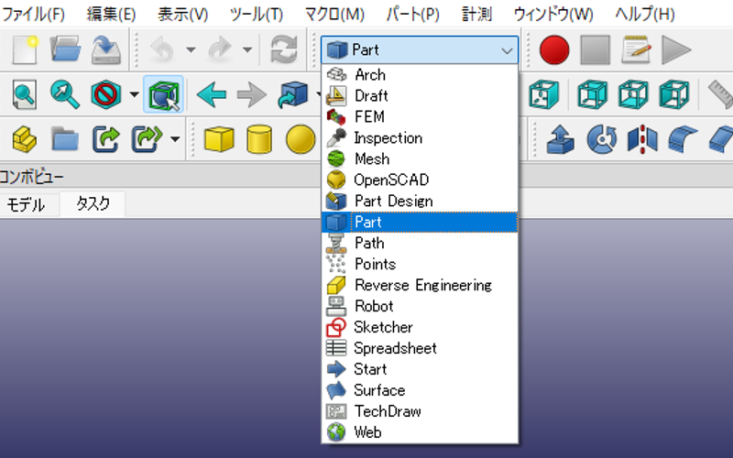This screenshot has width=733, height=458.
Task: Open the macros notepad icon
Action: (636, 49)
